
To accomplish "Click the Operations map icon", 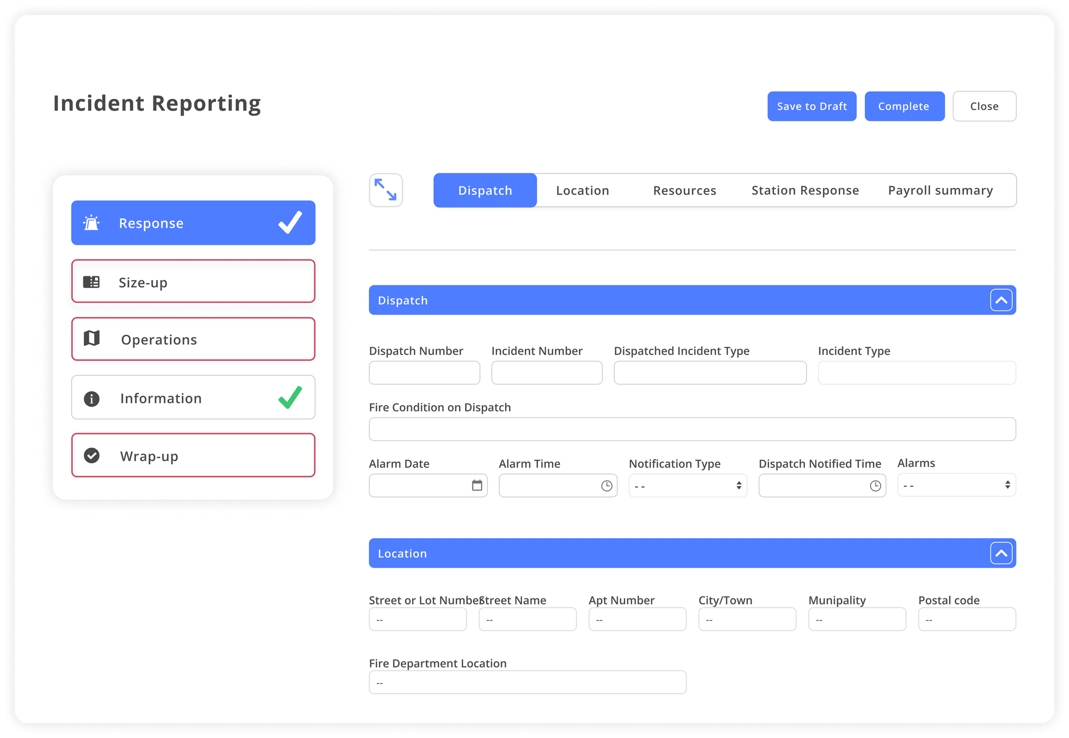I will [91, 339].
